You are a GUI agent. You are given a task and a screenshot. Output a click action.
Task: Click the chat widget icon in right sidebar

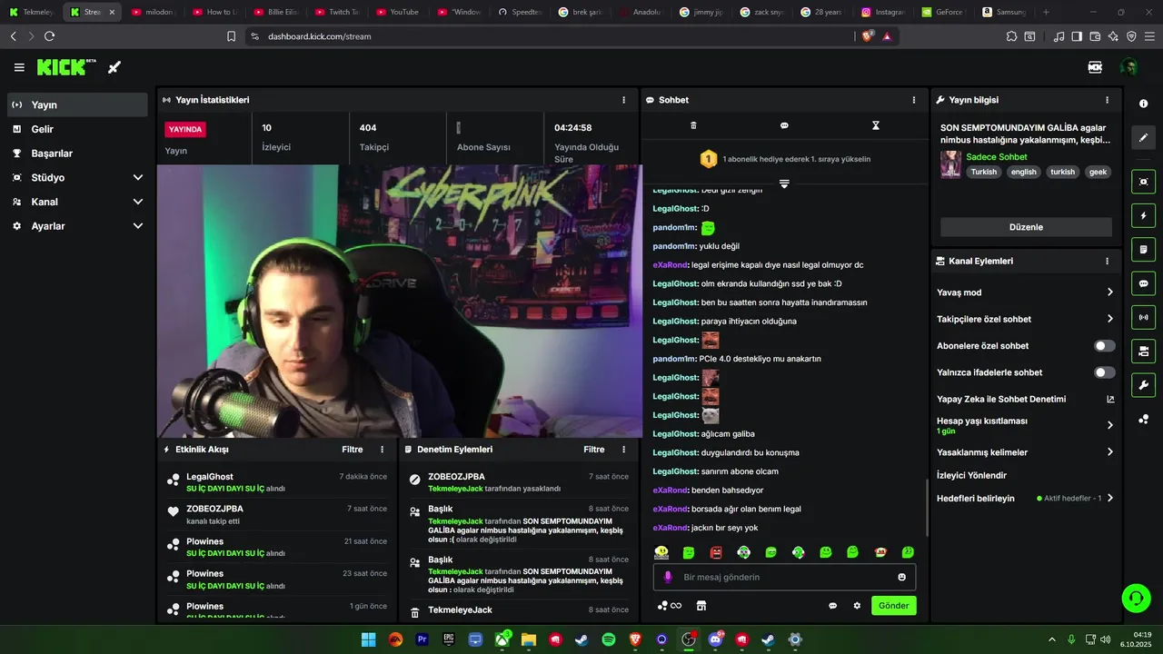click(1144, 283)
